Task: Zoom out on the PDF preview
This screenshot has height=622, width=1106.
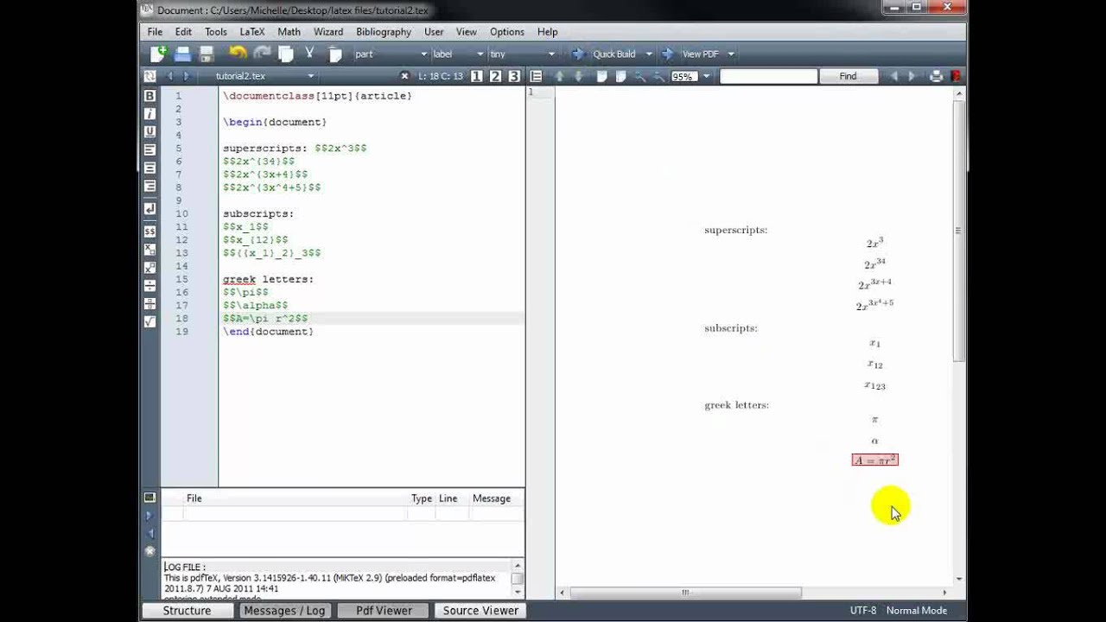Action: point(659,76)
